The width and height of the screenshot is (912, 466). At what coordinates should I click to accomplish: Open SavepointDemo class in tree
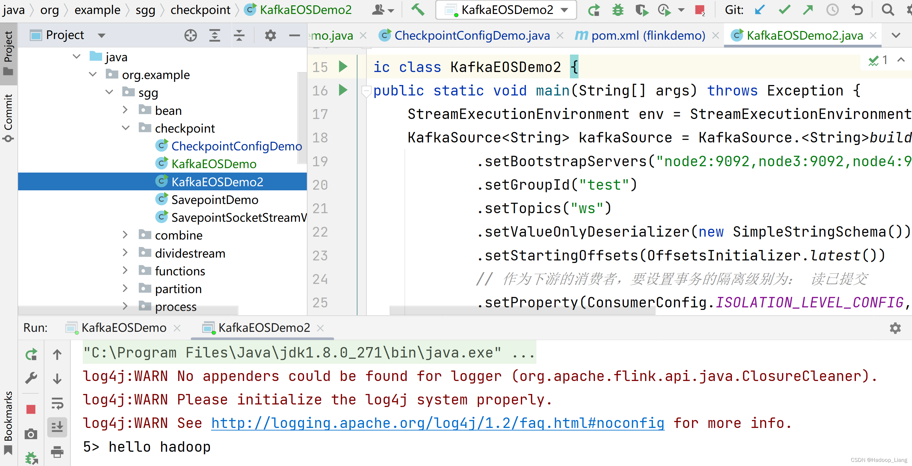tap(207, 200)
